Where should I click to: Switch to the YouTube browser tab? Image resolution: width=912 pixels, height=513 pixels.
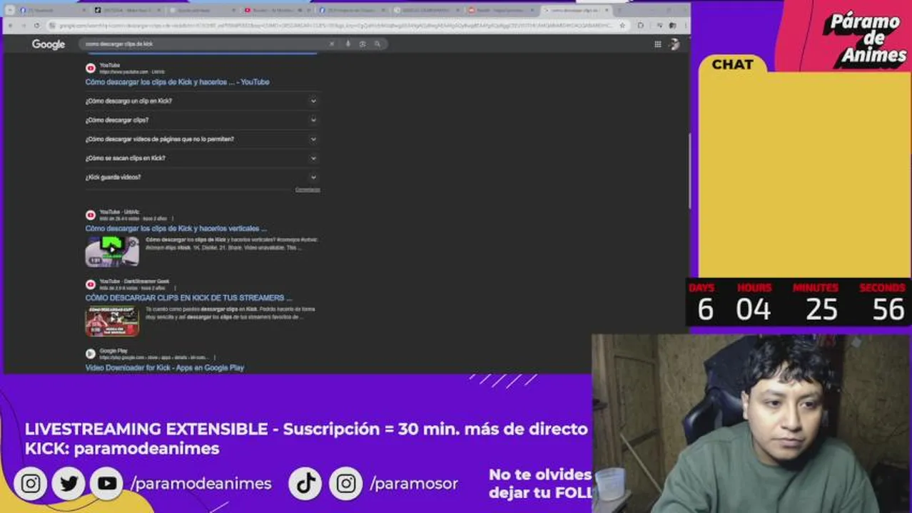(x=275, y=11)
